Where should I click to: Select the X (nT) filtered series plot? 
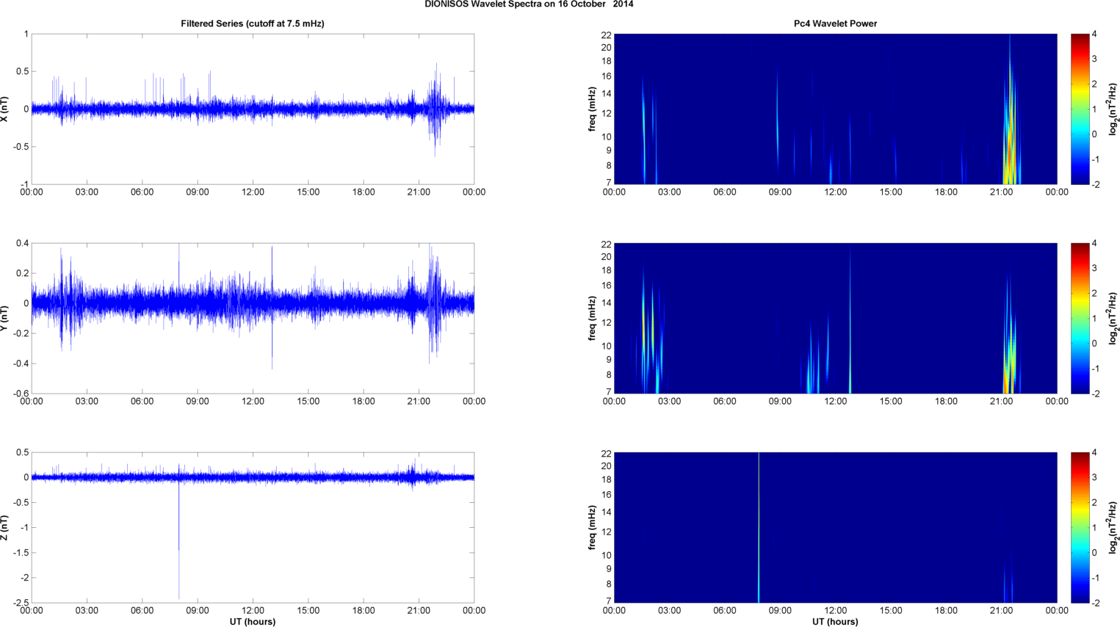(x=253, y=109)
